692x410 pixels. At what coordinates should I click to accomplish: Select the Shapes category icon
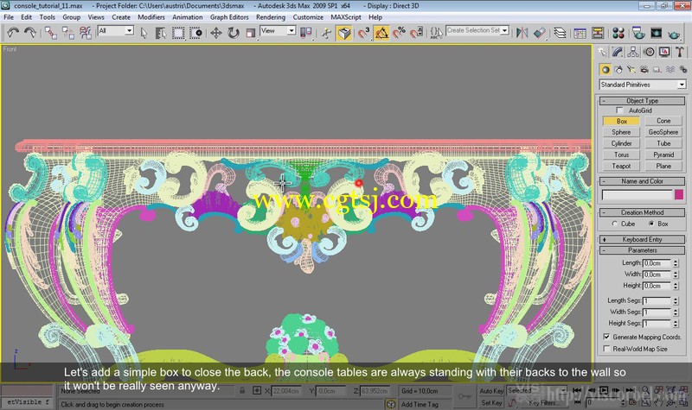(x=618, y=69)
